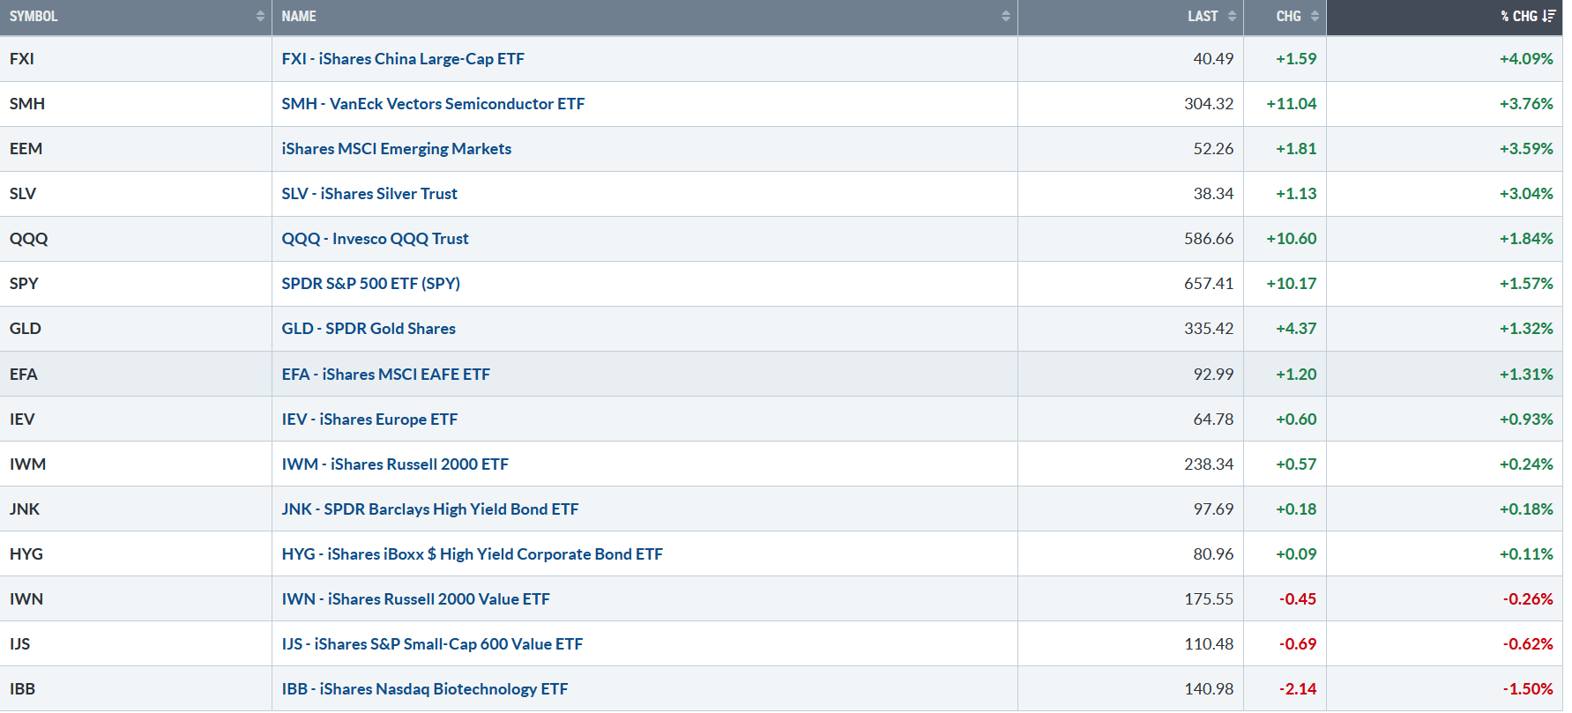Open JNK - SPDR Barclays High Yield Bond
The image size is (1572, 713).
[x=429, y=509]
